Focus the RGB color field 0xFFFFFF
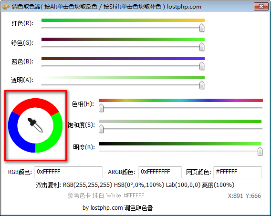This screenshot has width=271, height=216. point(68,172)
